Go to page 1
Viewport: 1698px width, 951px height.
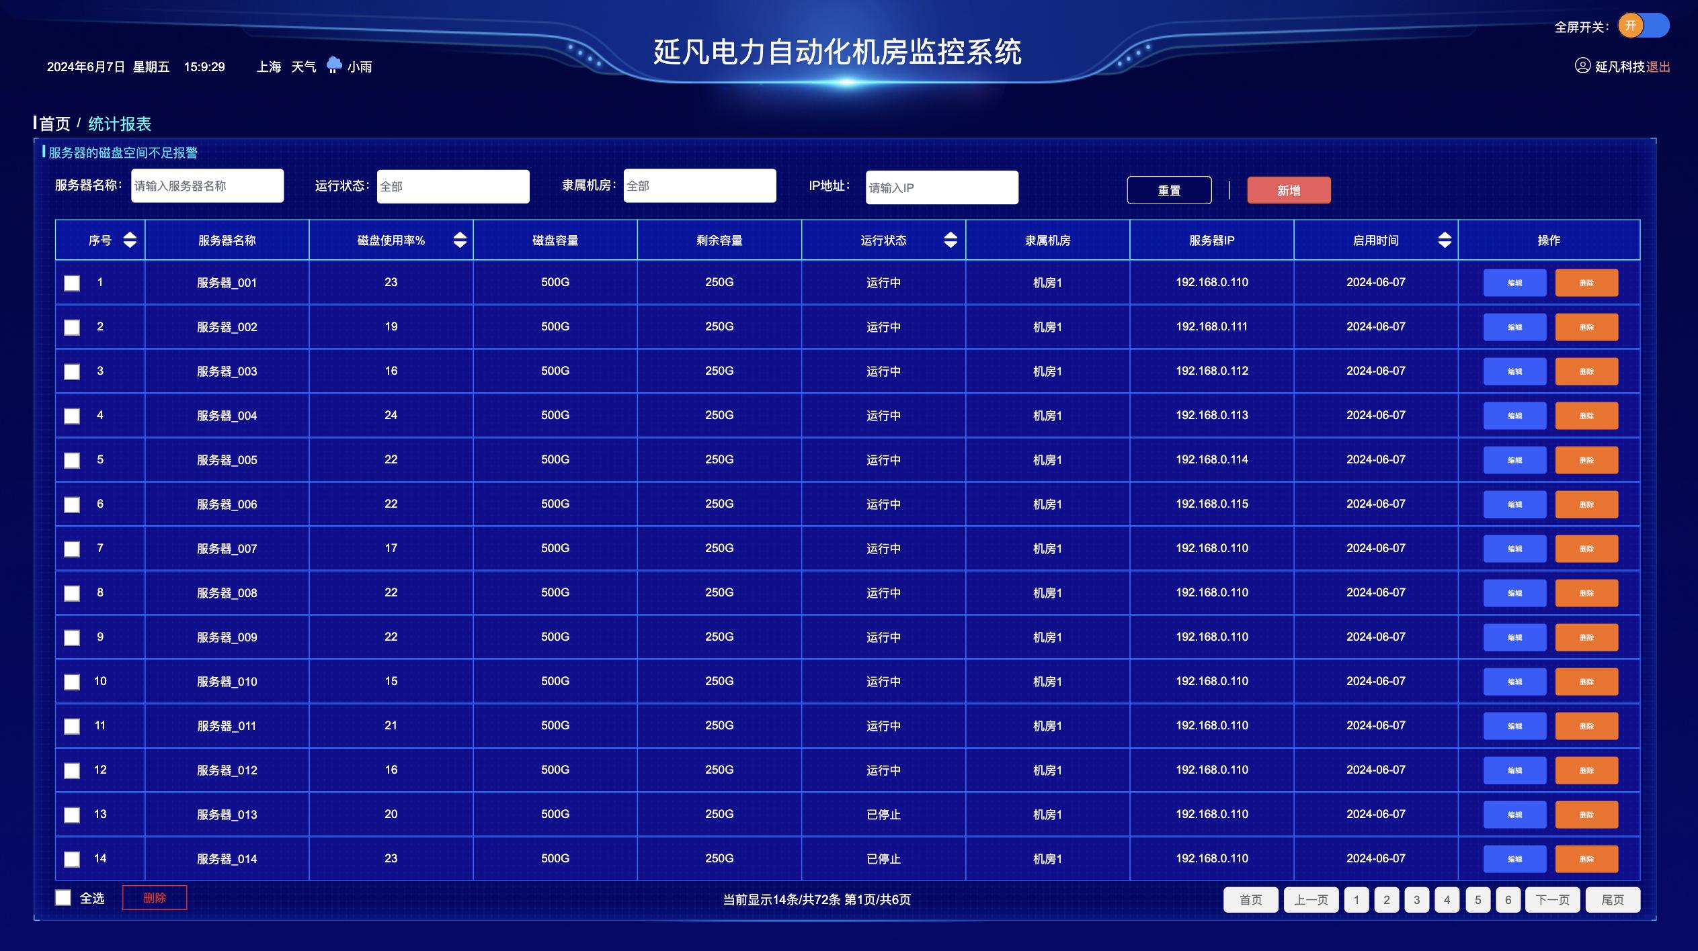pos(1357,900)
